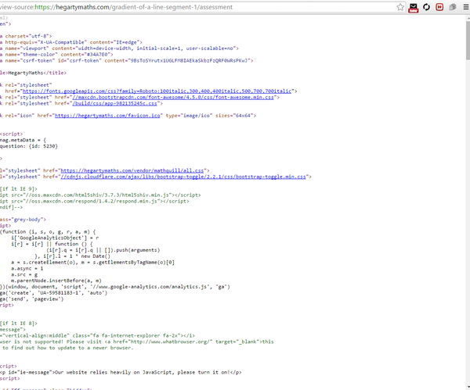Click the scrollbar up arrow
Viewport: 470px width, 390px height.
pyautogui.click(x=468, y=18)
